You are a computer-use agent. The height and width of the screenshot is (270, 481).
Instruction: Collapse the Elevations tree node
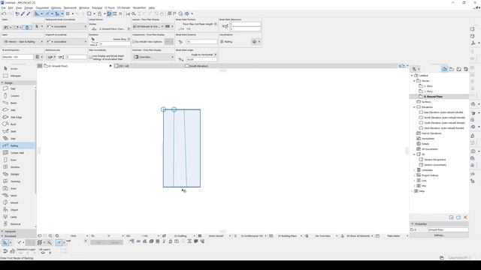pyautogui.click(x=414, y=107)
